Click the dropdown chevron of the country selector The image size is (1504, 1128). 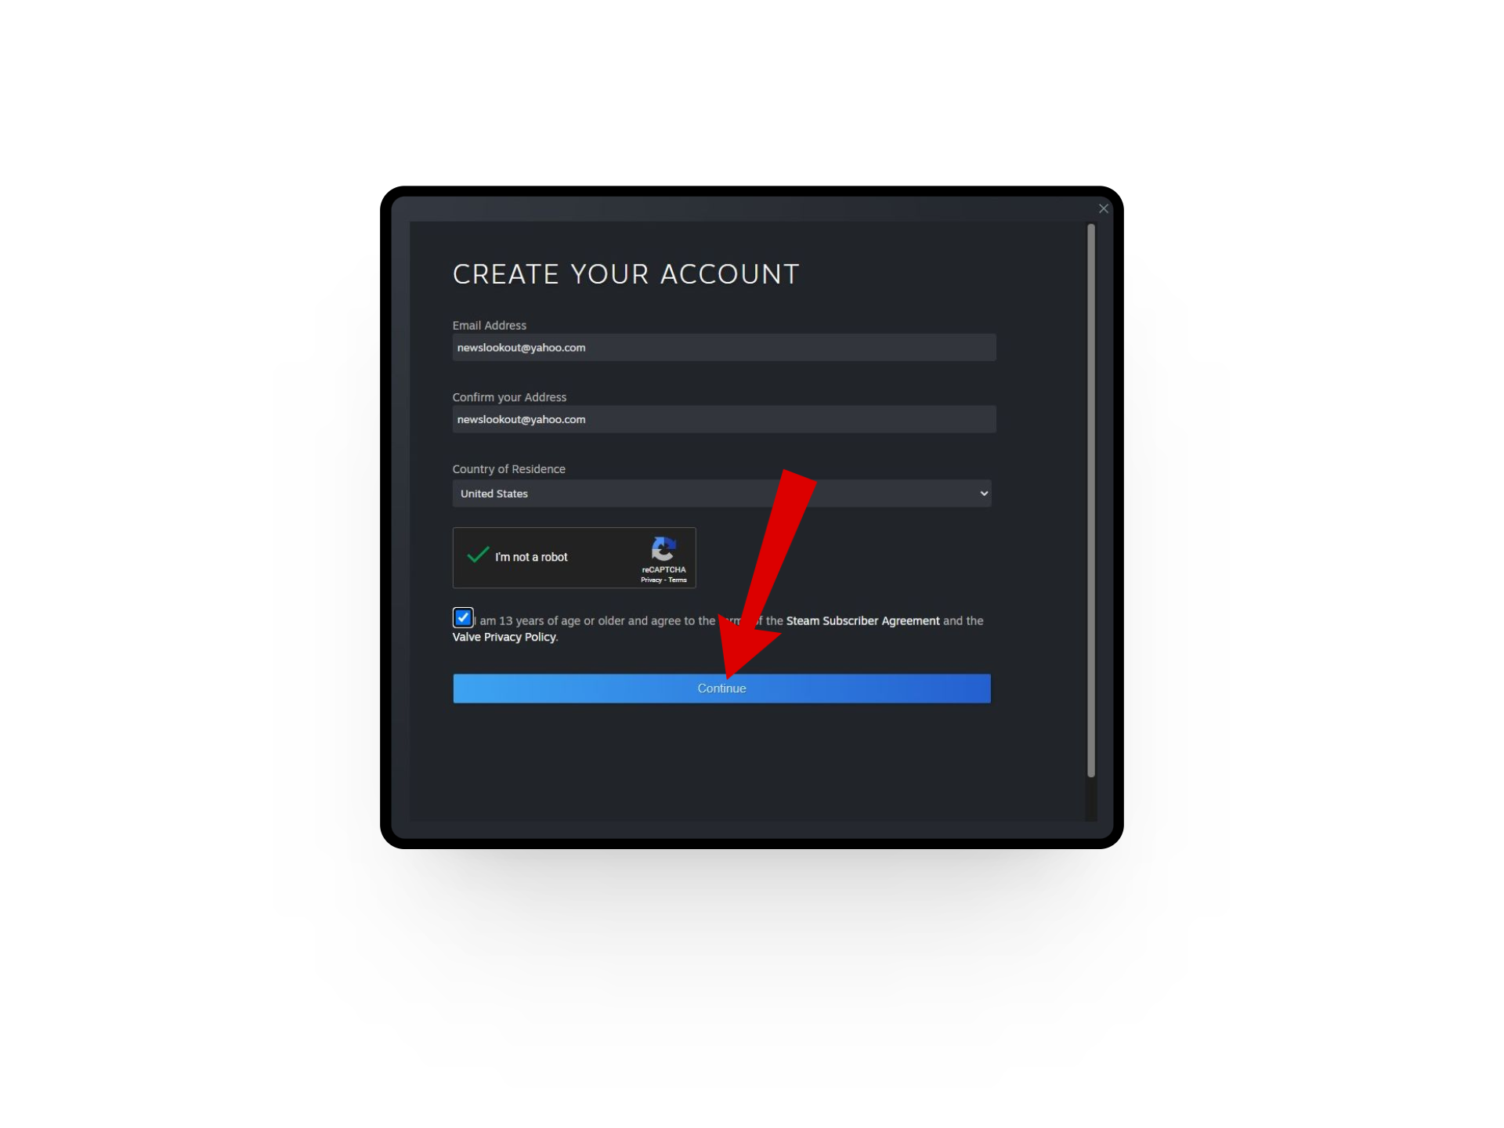(x=983, y=493)
